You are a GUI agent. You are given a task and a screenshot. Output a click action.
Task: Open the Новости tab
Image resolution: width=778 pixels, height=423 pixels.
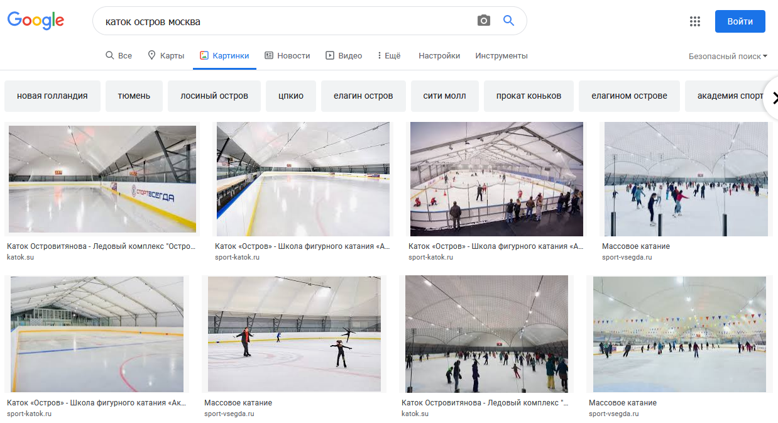287,55
